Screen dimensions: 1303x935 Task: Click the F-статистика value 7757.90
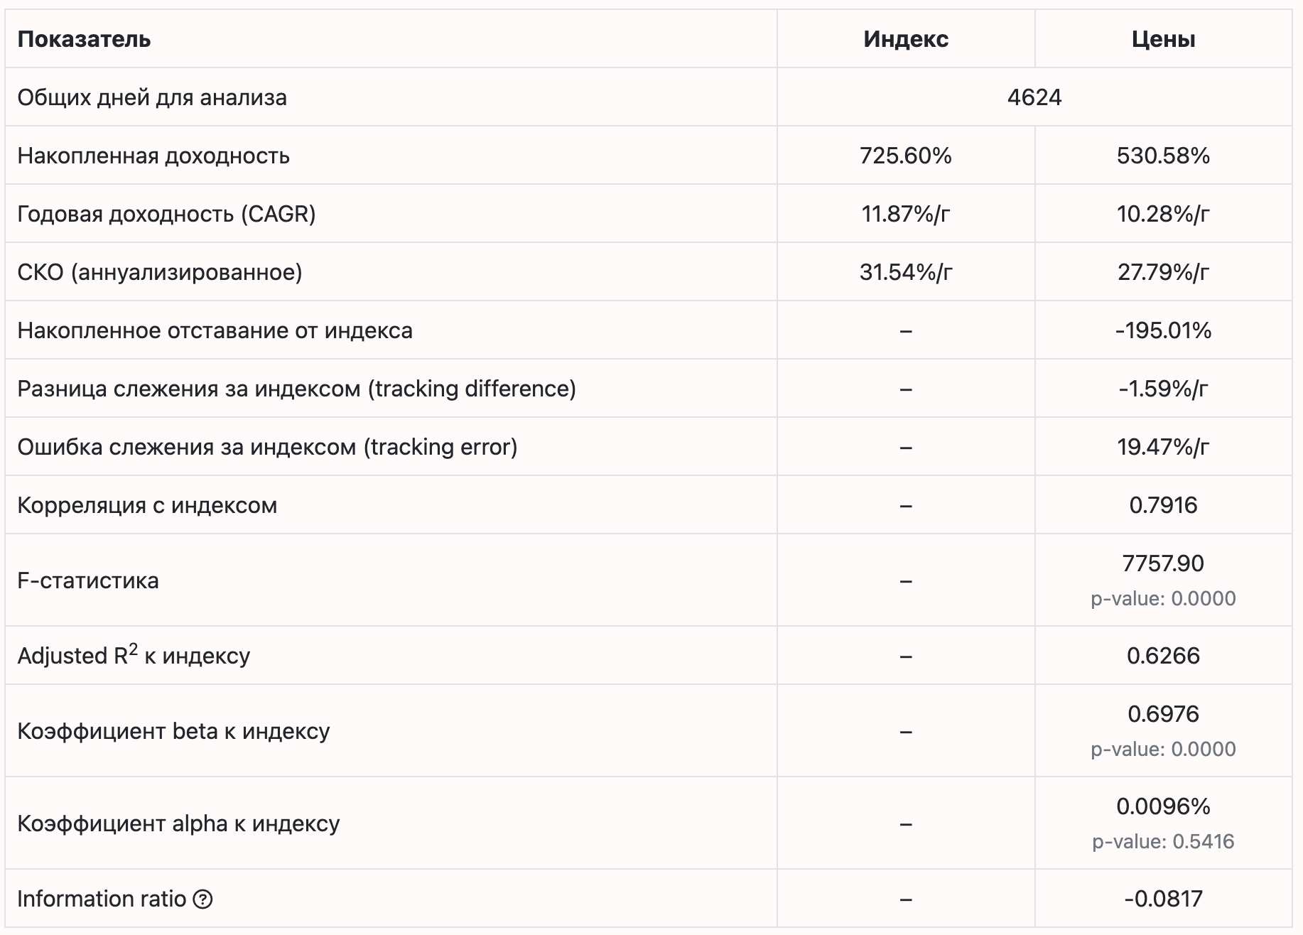[x=1163, y=563]
